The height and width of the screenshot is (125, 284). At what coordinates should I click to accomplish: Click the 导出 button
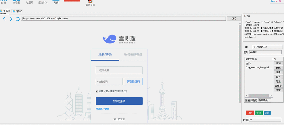tap(278, 81)
